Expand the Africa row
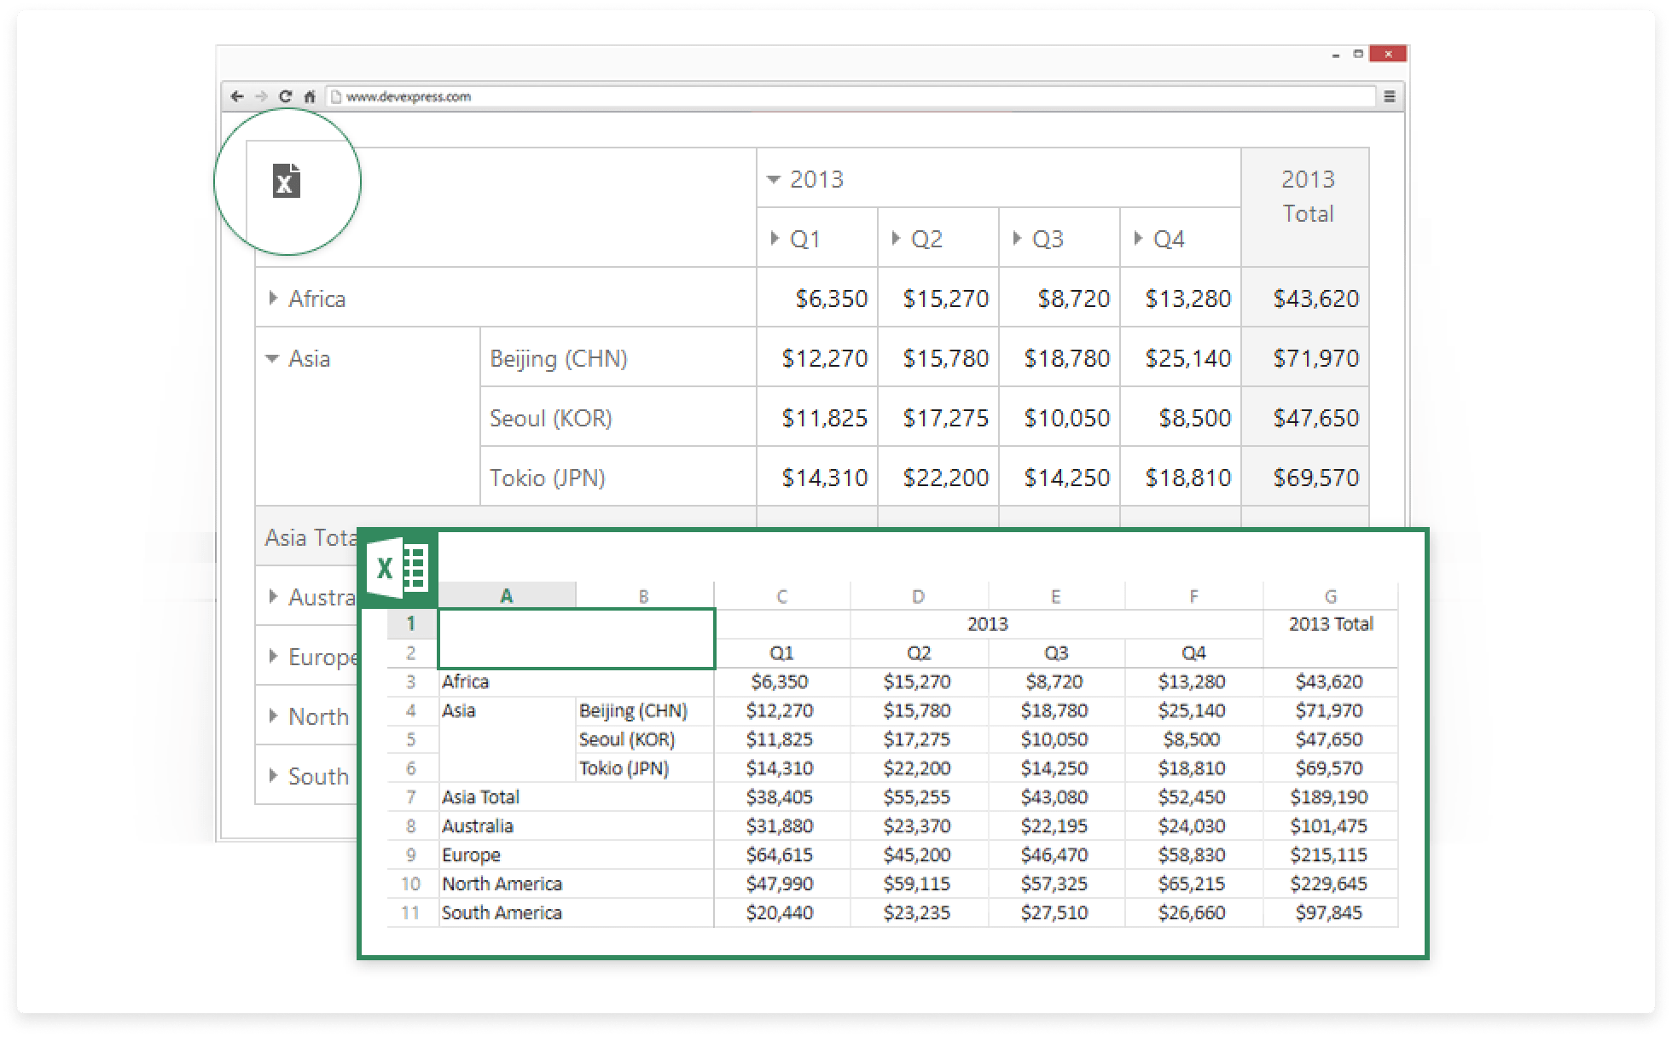This screenshot has height=1037, width=1672. coord(273,298)
